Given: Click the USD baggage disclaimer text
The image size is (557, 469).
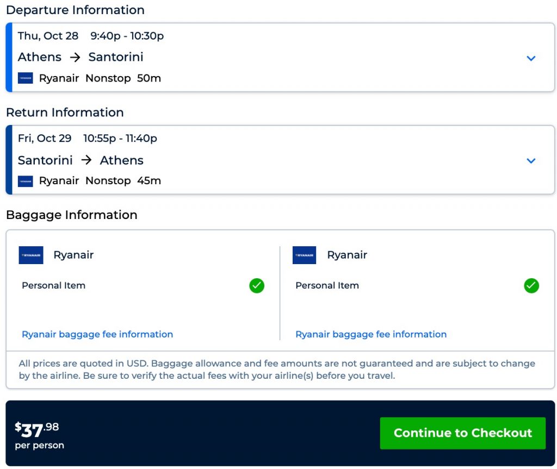Looking at the screenshot, I should pos(277,370).
